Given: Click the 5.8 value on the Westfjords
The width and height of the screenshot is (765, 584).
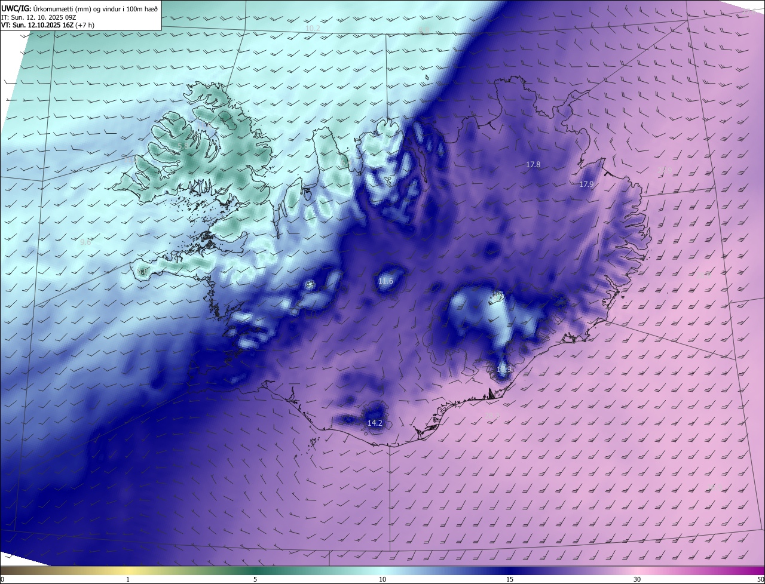Looking at the screenshot, I should click(x=183, y=146).
